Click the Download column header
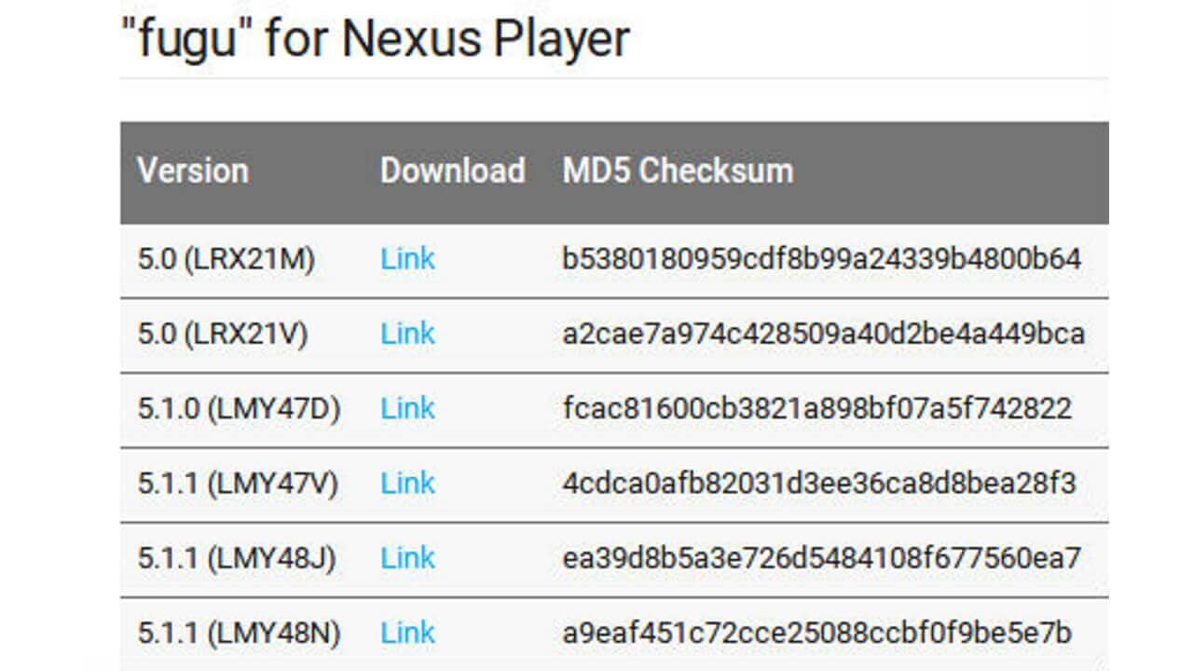The image size is (1193, 671). (454, 171)
